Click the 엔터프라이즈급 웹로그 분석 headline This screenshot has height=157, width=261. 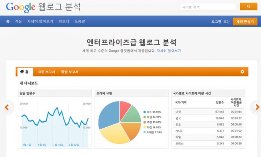click(x=132, y=42)
